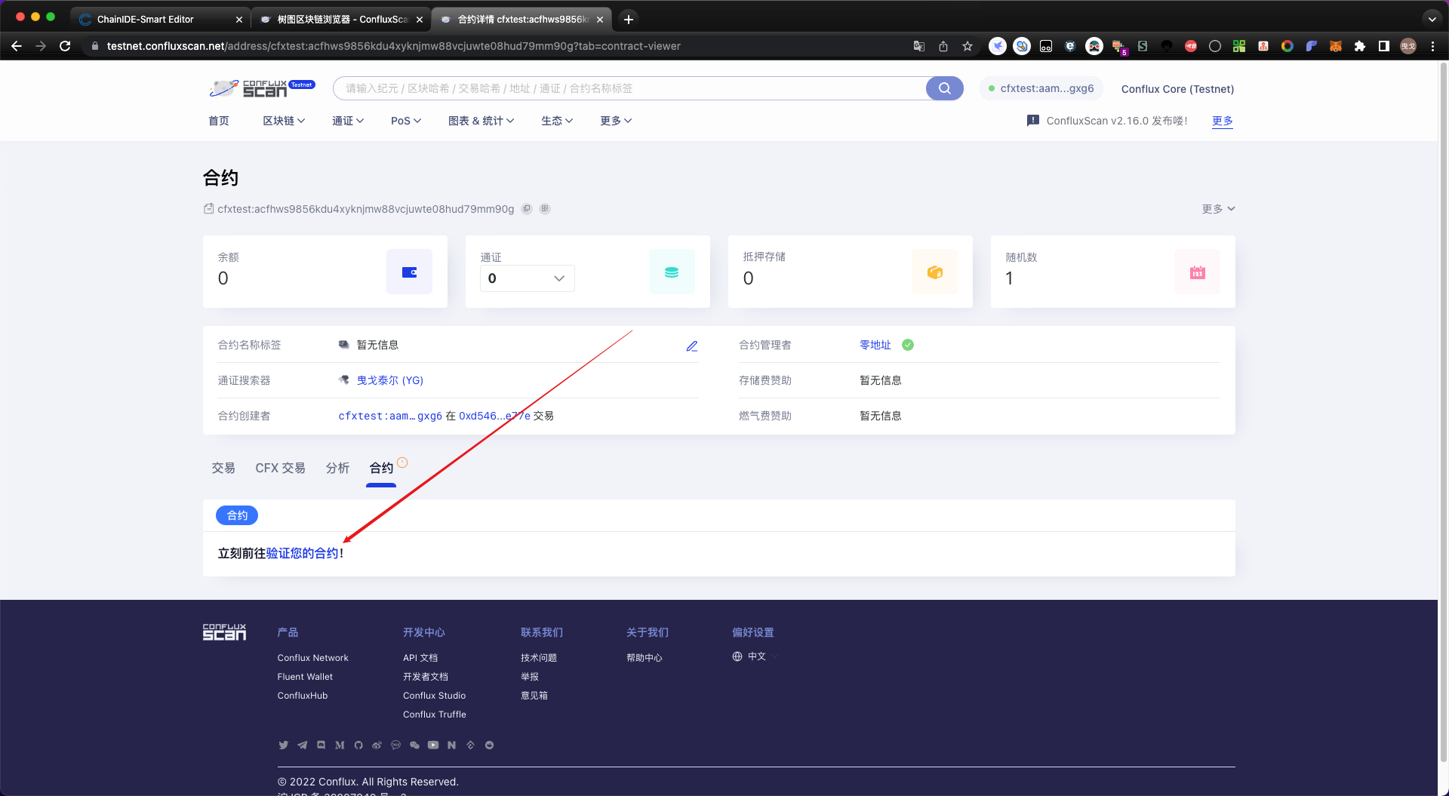Click the MetaMask fox extension icon

click(x=1335, y=46)
